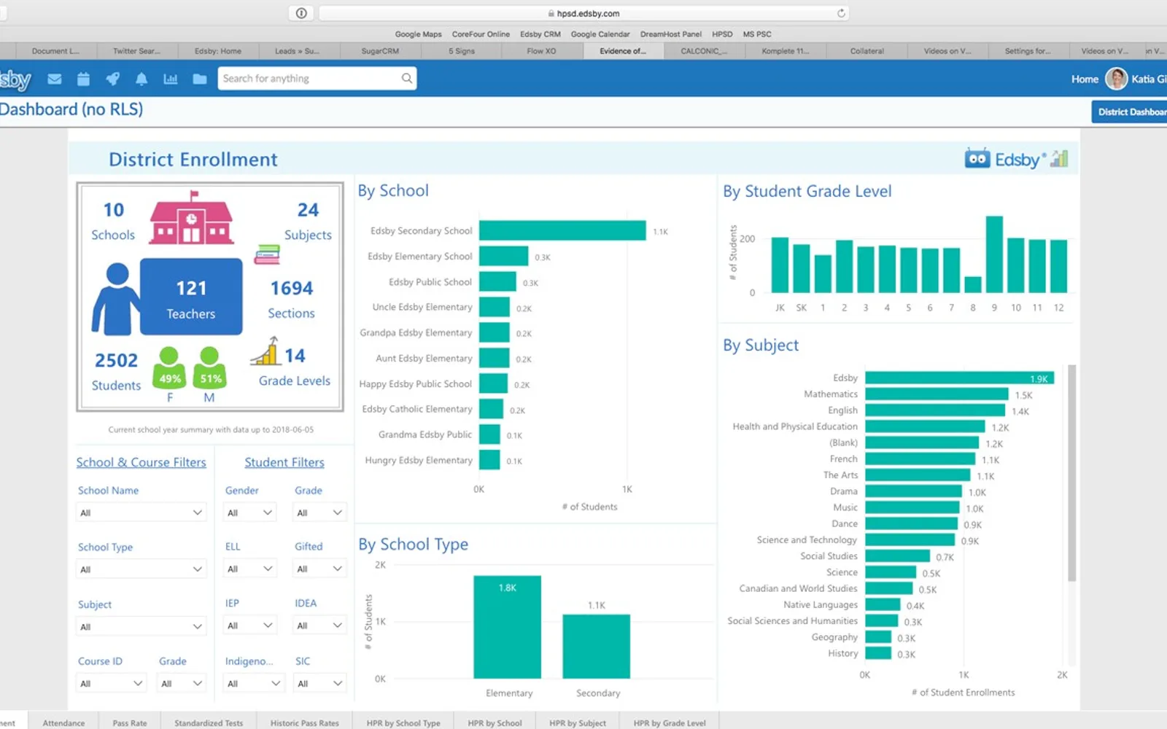Open the Edsby mail envelope icon
1167x729 pixels.
pos(55,79)
